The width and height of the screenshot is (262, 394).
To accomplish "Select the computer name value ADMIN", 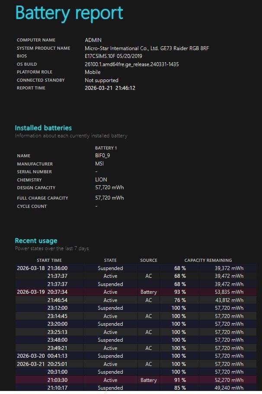I will pos(93,40).
